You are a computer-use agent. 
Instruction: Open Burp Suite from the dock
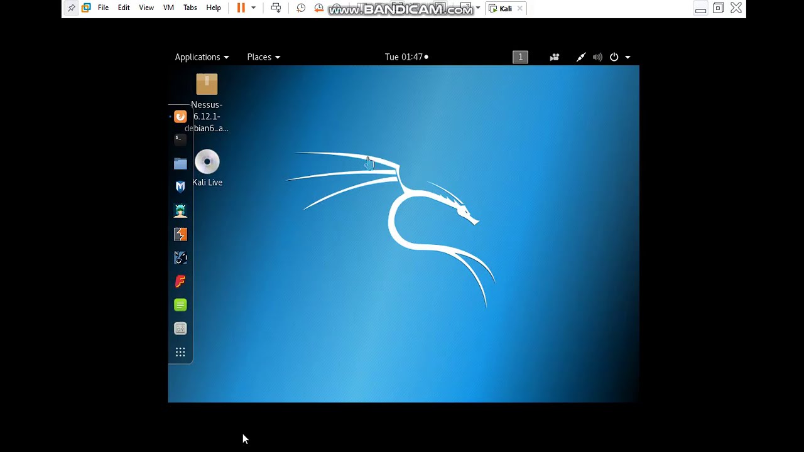pyautogui.click(x=180, y=234)
